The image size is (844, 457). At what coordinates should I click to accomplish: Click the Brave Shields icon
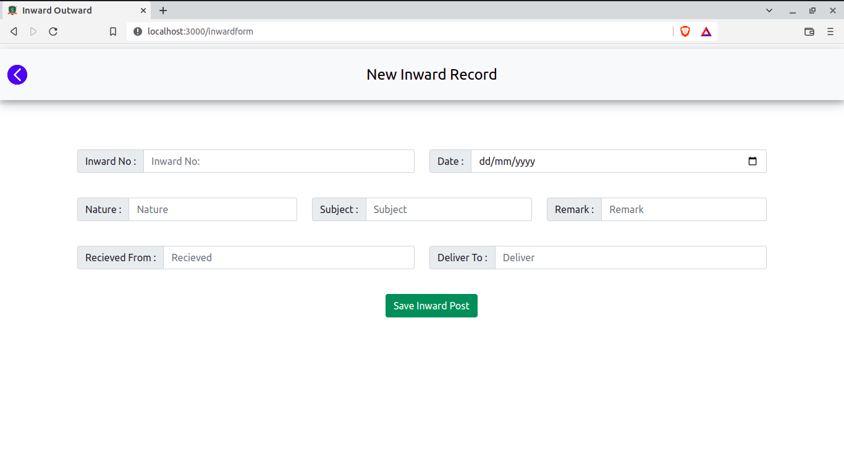point(685,31)
